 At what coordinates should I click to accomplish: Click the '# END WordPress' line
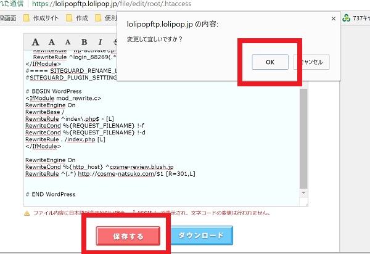pos(51,194)
